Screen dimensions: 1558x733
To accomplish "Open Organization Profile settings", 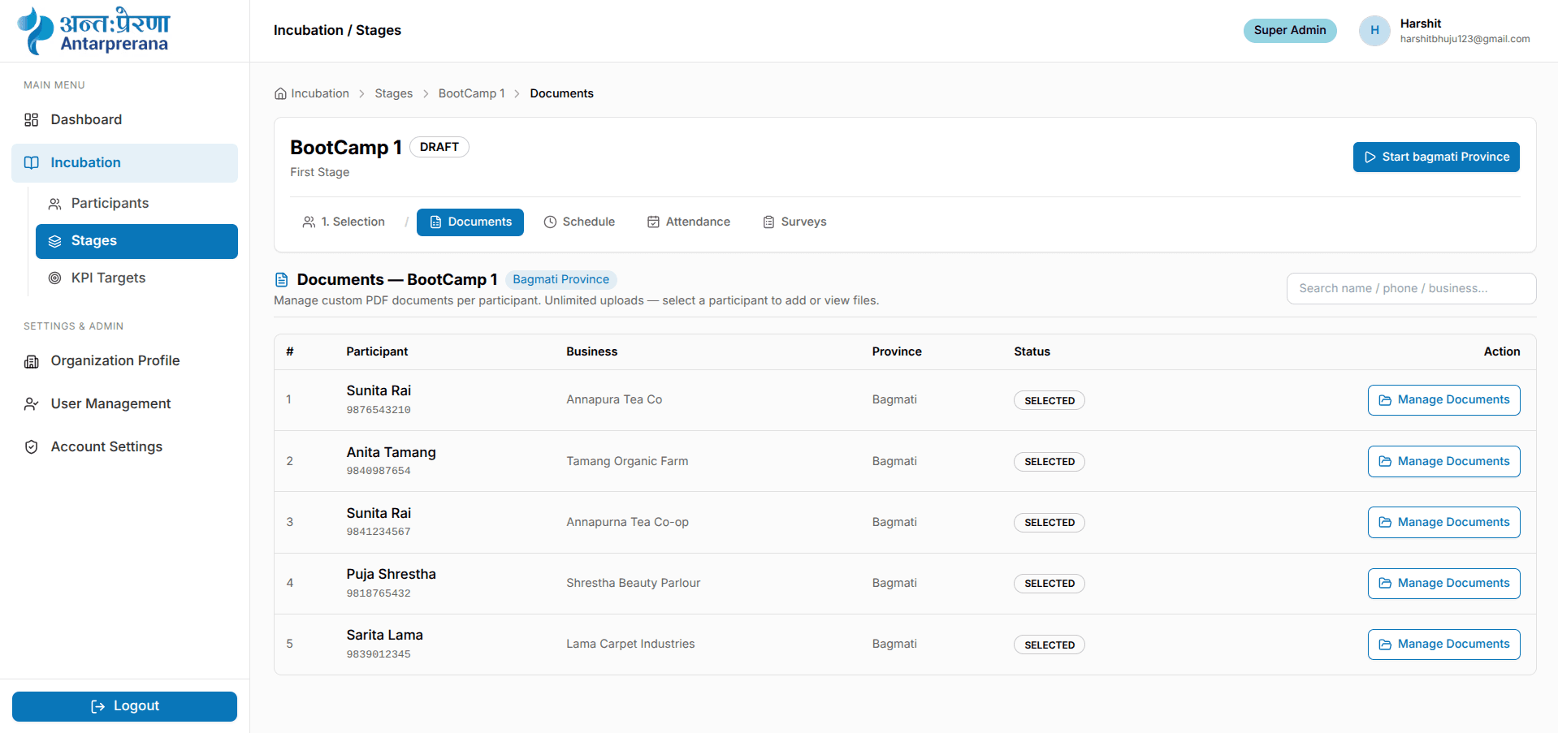I will [124, 361].
